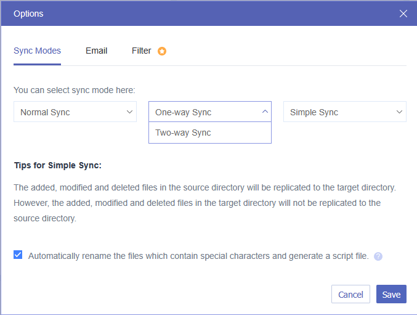The image size is (417, 315).
Task: Expand the Simple Sync dropdown
Action: (x=344, y=112)
